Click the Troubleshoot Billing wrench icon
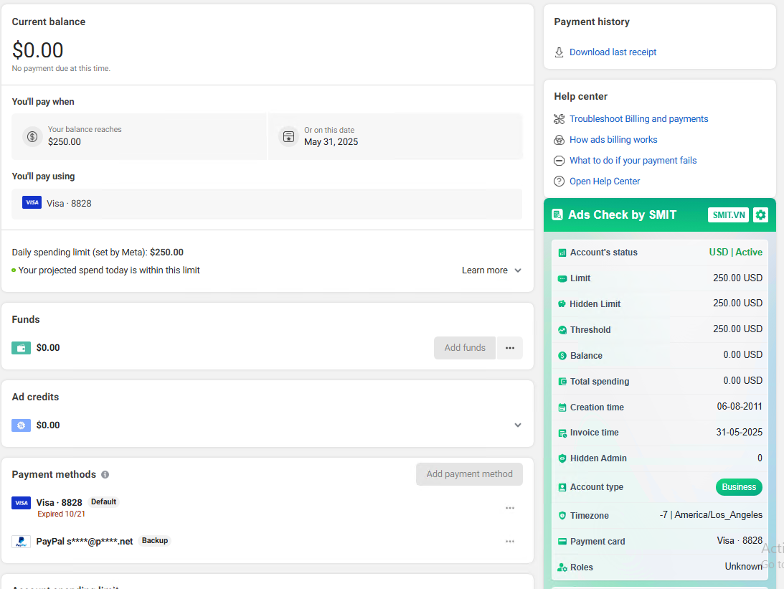Screen dimensions: 784x589 559,119
